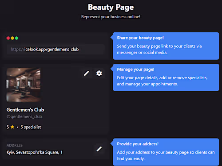222x166 pixels.
Task: Click the ADDRESS label
Action: click(x=15, y=145)
